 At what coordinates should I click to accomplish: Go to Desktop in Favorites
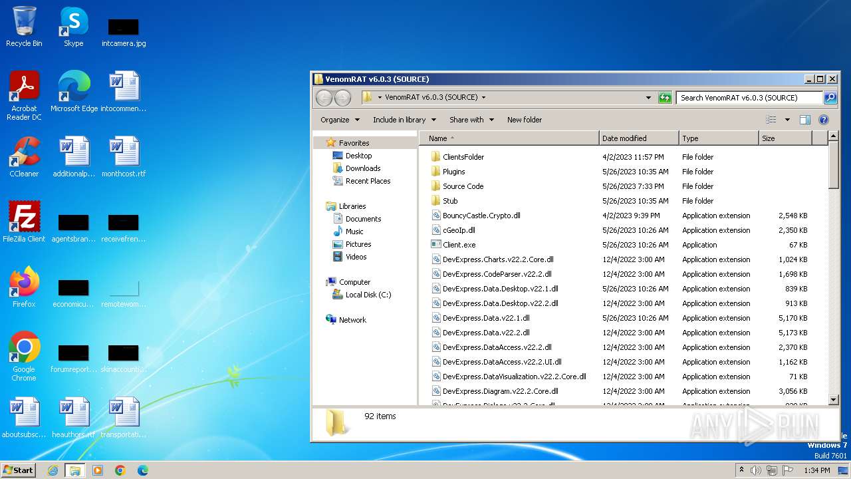352,156
